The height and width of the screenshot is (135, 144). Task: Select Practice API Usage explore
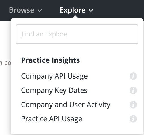52,119
